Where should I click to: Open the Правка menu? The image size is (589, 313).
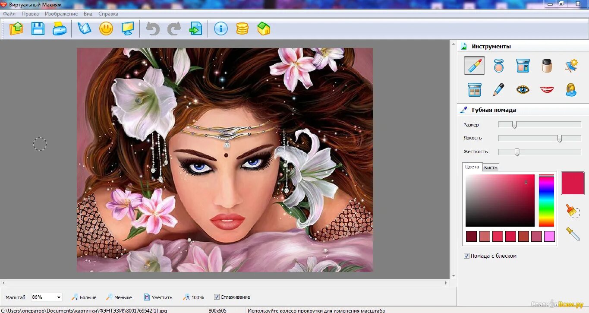coord(30,14)
